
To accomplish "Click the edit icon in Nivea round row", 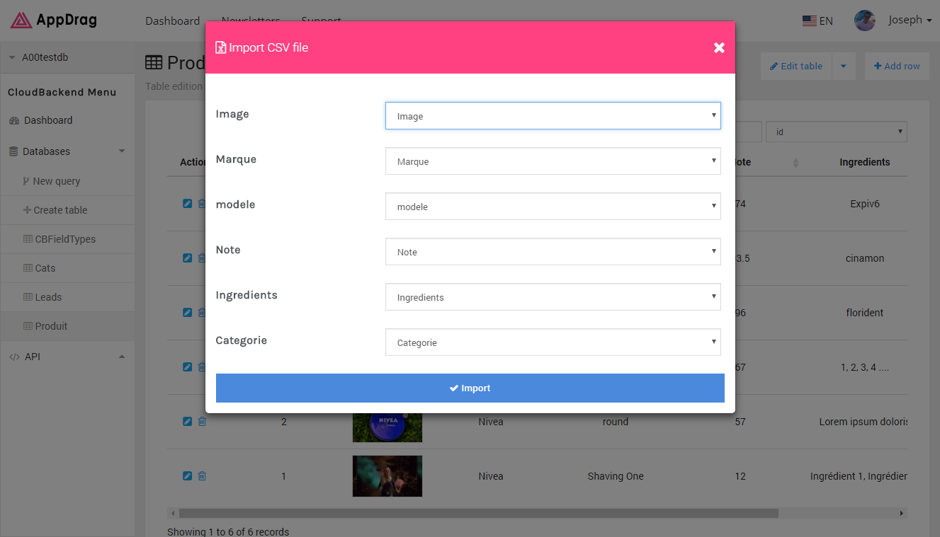I will (188, 422).
